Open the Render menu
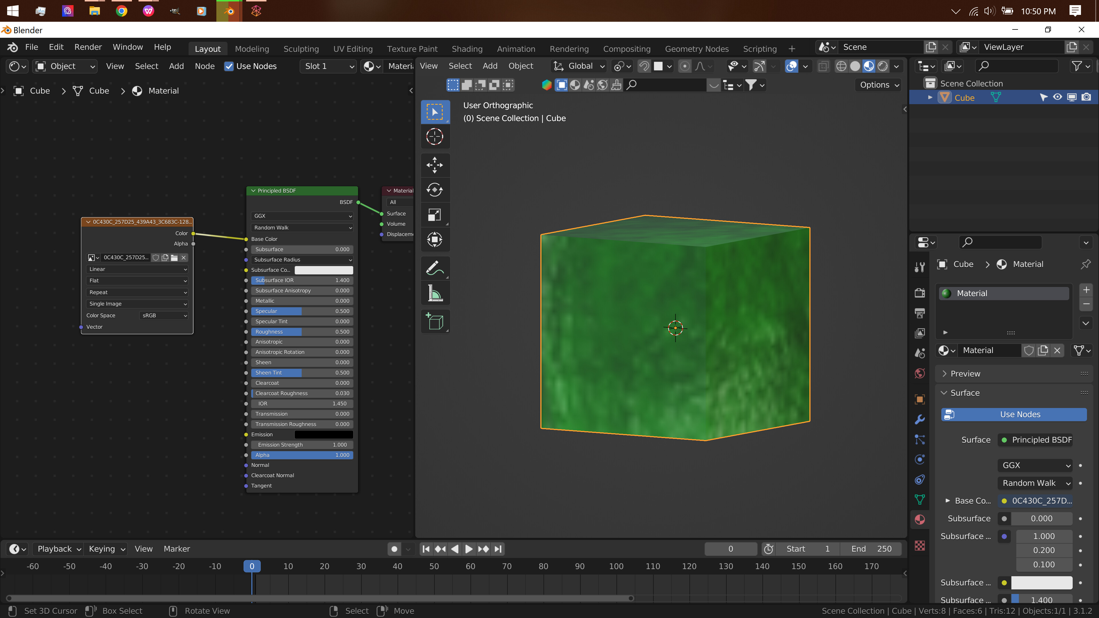This screenshot has height=618, width=1099. coord(88,47)
